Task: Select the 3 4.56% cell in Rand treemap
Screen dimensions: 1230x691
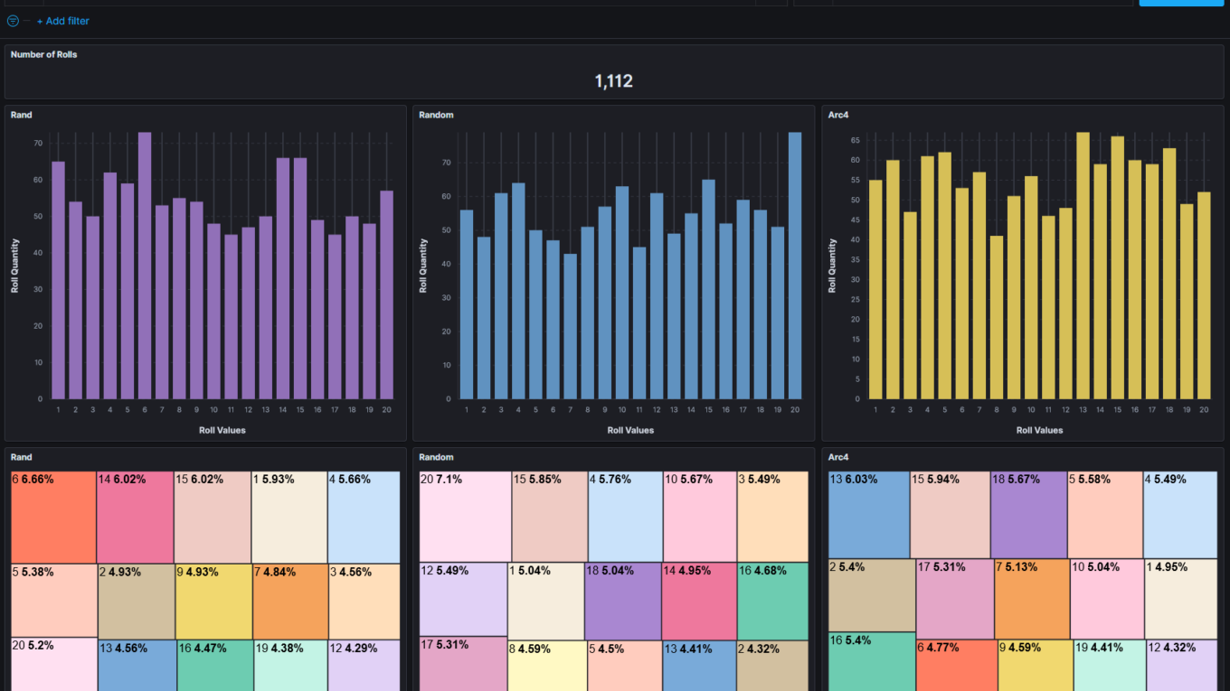Action: pos(364,602)
